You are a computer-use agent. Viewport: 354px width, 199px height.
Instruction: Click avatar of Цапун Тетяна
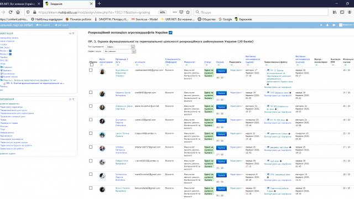click(x=102, y=135)
